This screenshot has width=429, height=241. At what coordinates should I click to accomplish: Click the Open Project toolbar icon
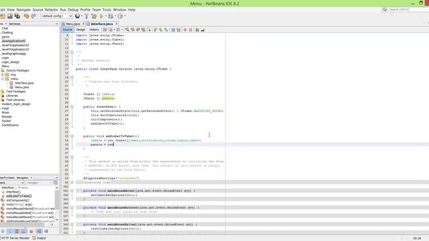click(x=10, y=16)
